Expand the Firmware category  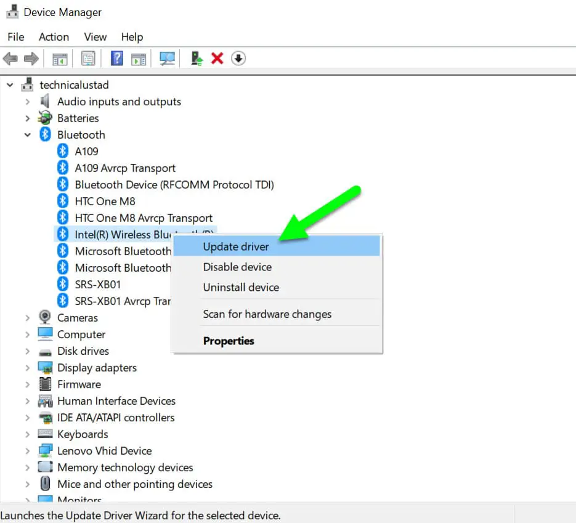(28, 384)
